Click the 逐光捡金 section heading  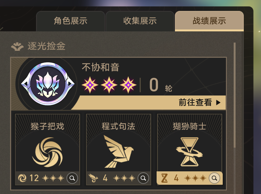(x=46, y=46)
